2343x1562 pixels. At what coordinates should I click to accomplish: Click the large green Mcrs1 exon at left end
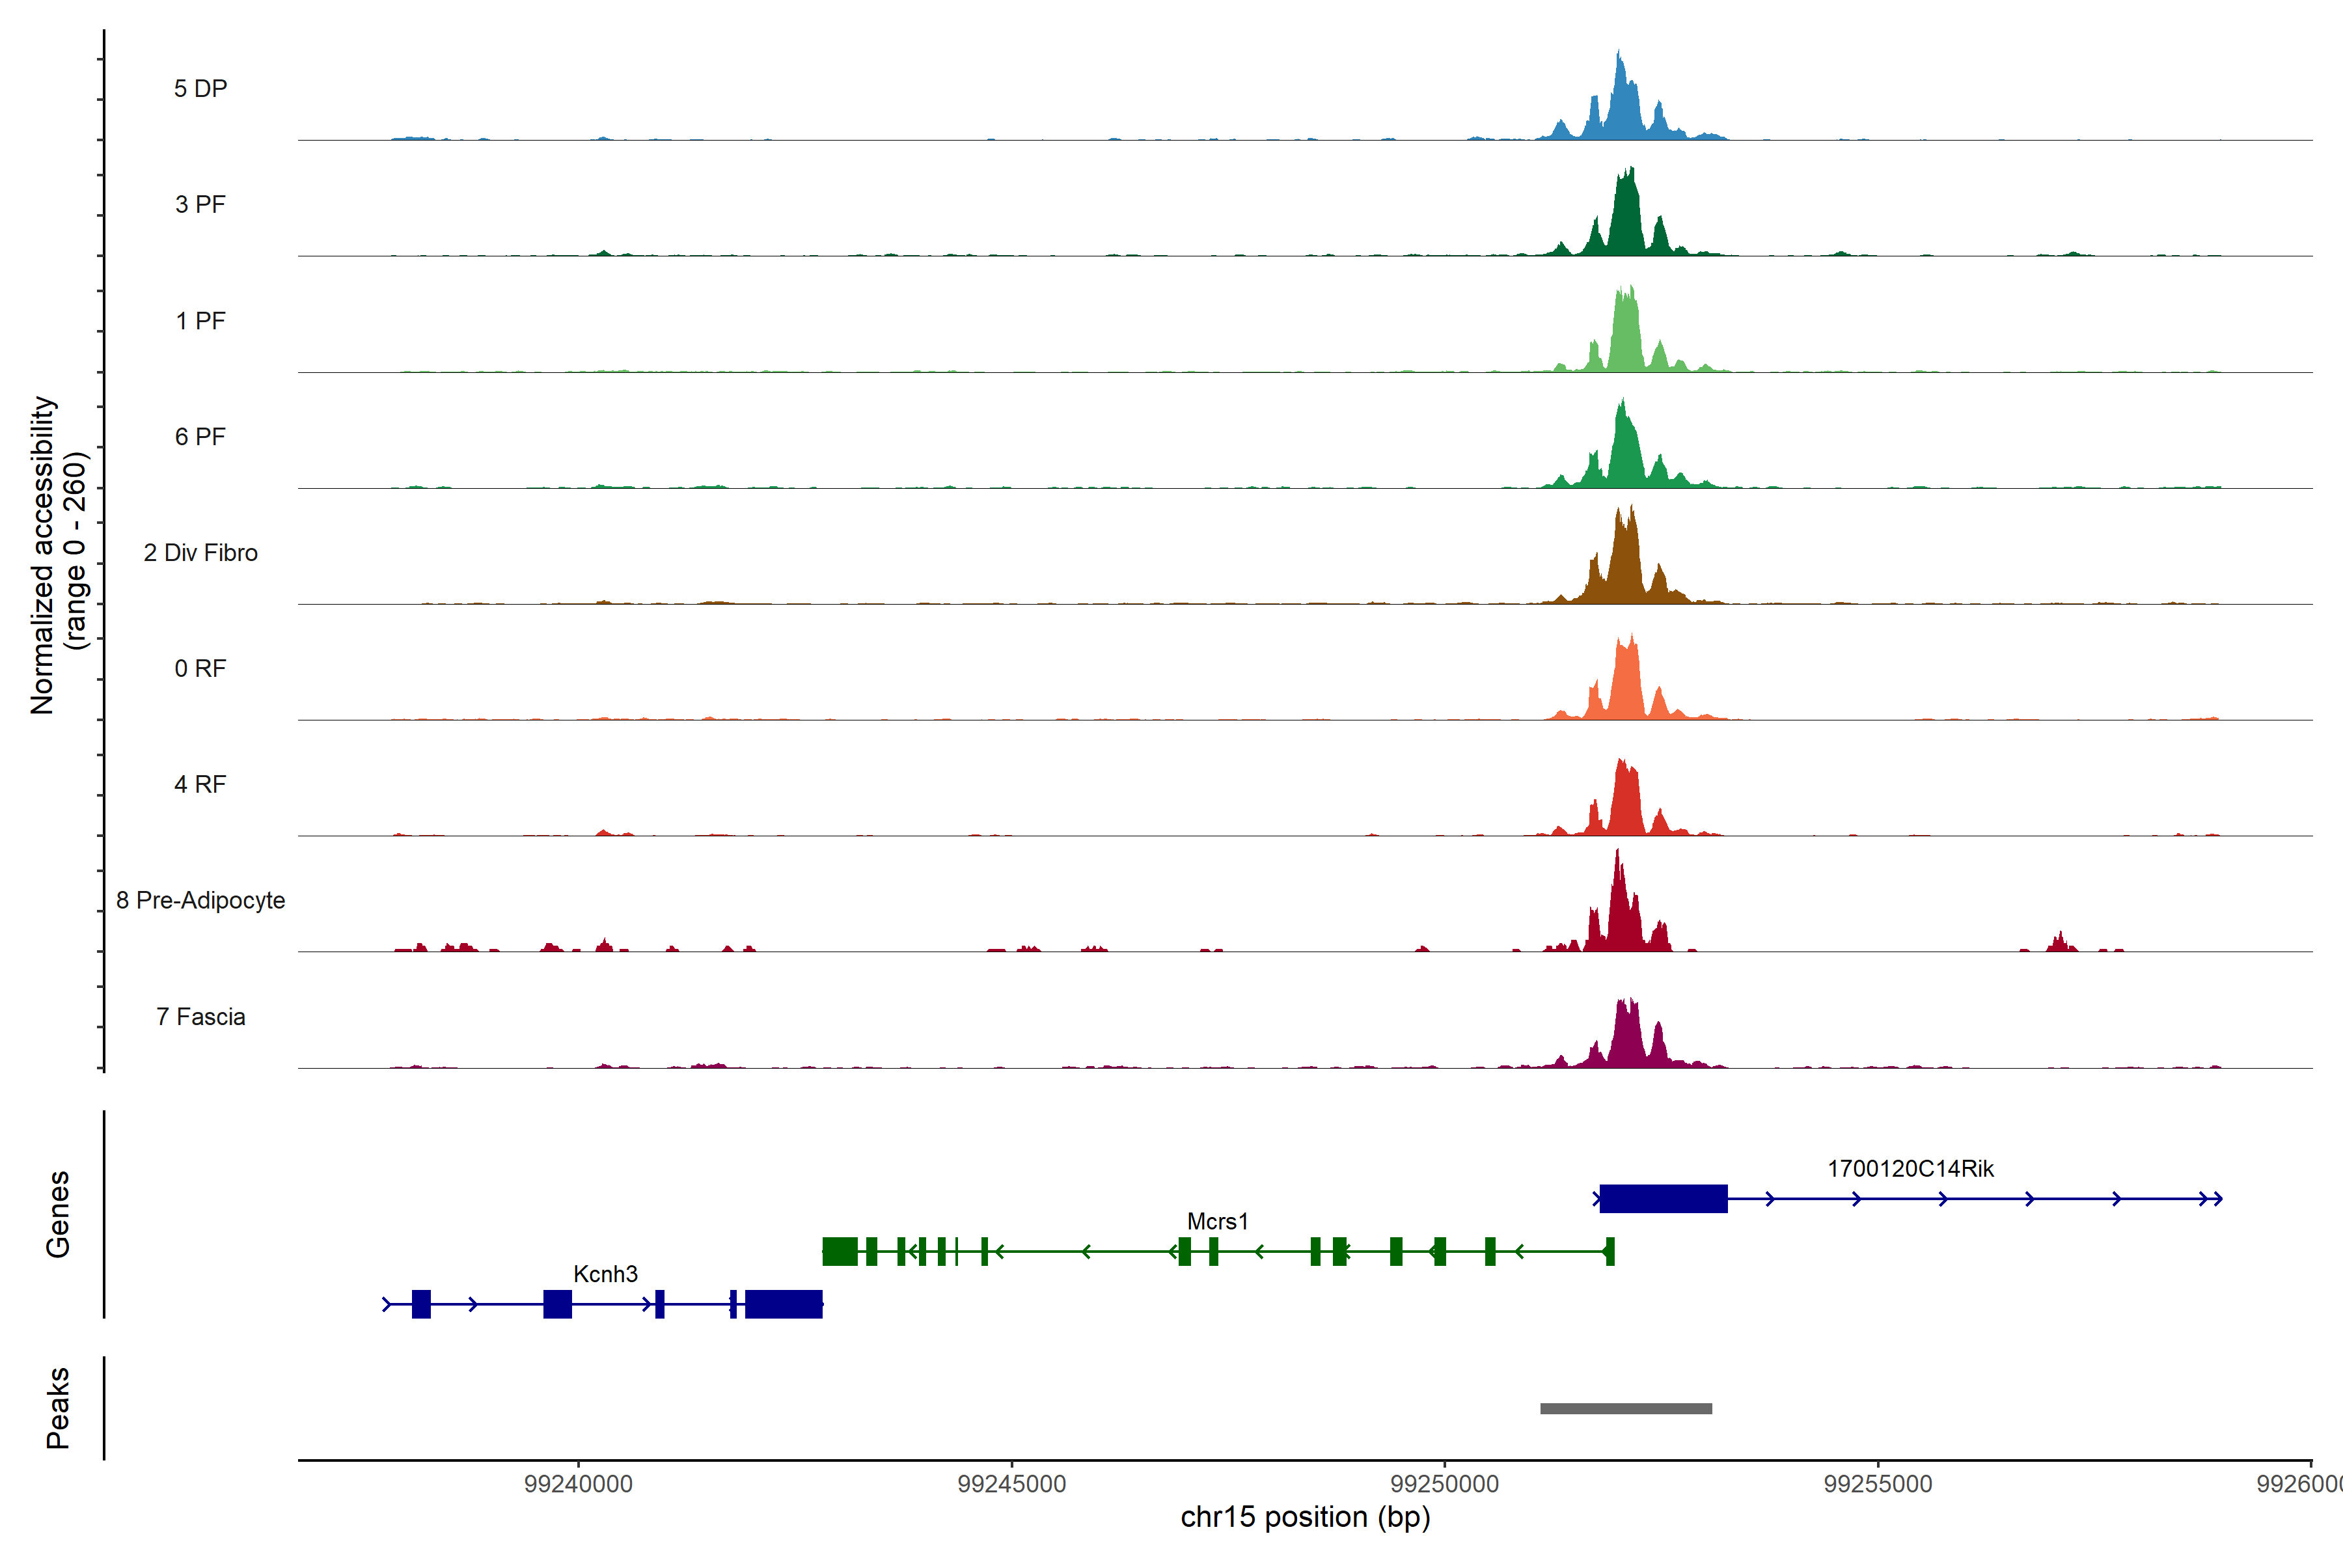pyautogui.click(x=840, y=1251)
